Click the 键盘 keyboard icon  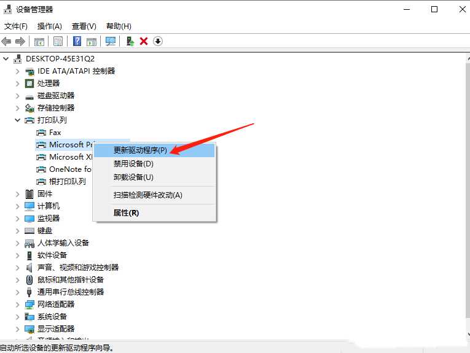[x=29, y=231]
